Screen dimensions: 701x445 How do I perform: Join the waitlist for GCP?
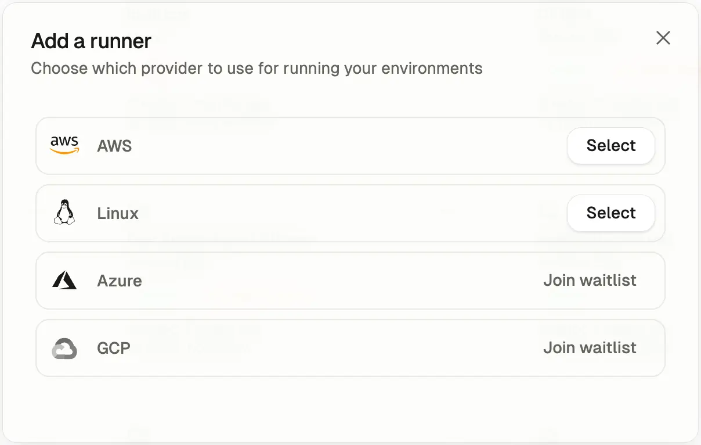590,347
